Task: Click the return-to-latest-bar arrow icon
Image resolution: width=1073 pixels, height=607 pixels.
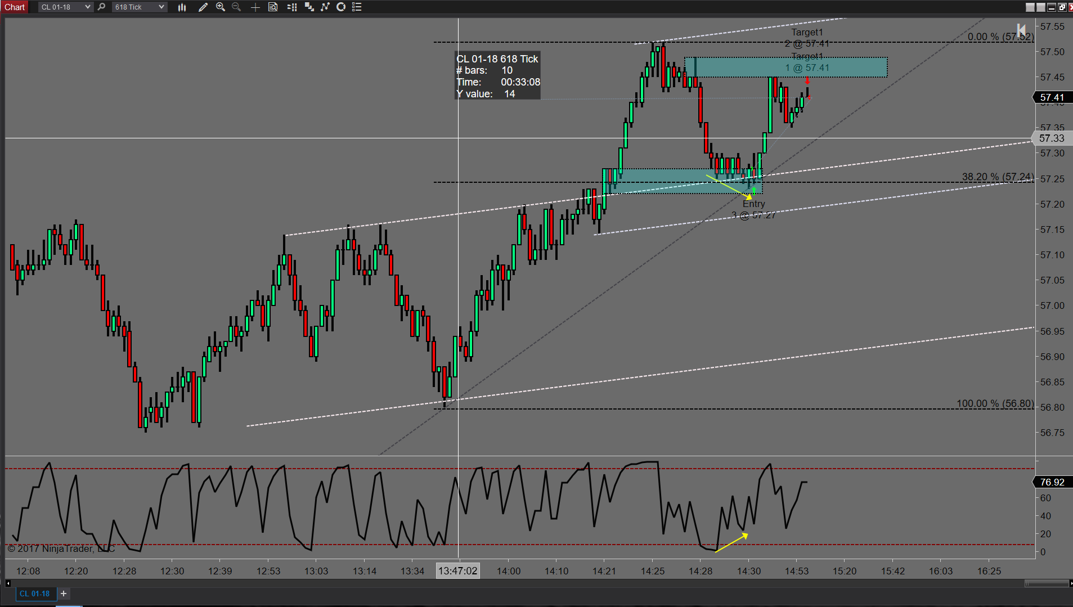Action: click(1021, 30)
